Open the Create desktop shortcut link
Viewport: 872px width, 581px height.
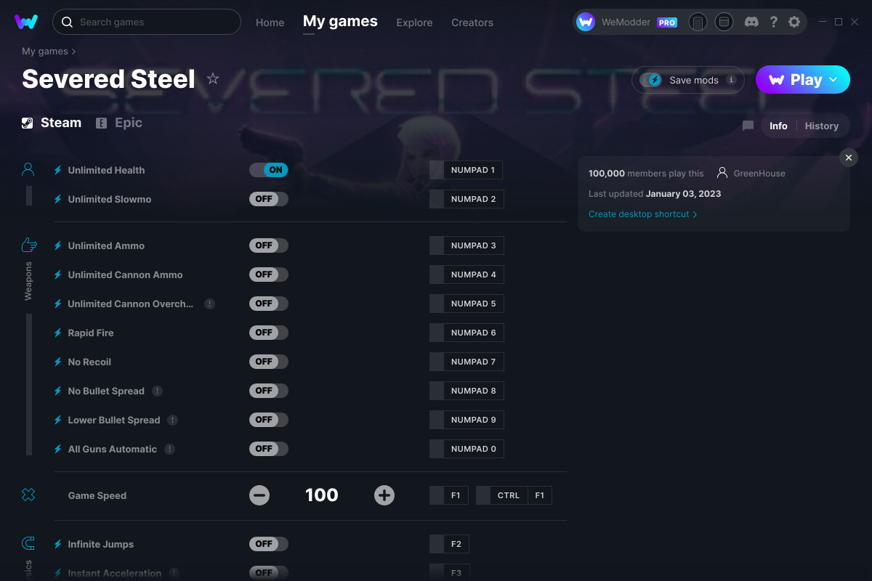tap(638, 214)
